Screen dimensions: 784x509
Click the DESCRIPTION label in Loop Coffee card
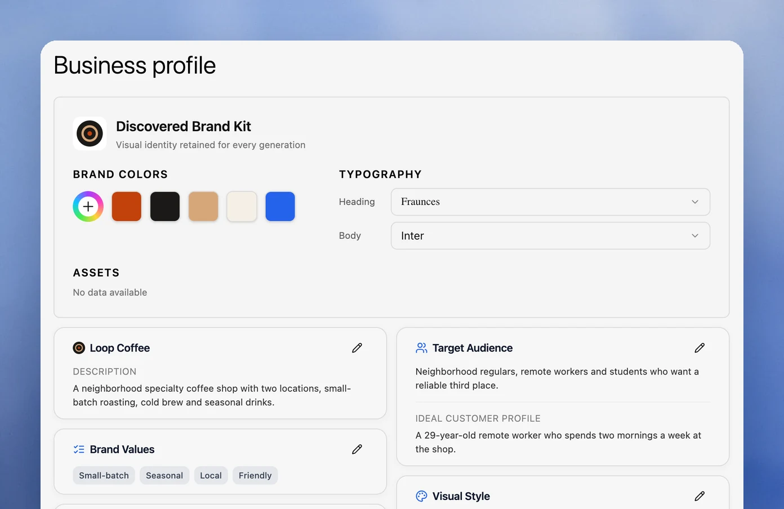tap(105, 372)
